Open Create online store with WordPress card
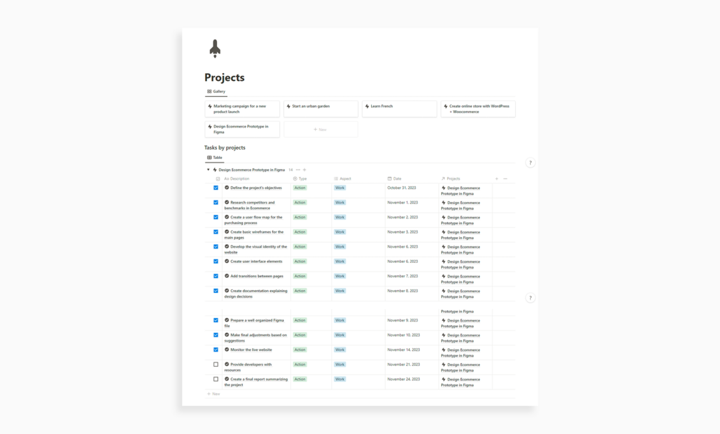The image size is (720, 434). click(x=478, y=109)
